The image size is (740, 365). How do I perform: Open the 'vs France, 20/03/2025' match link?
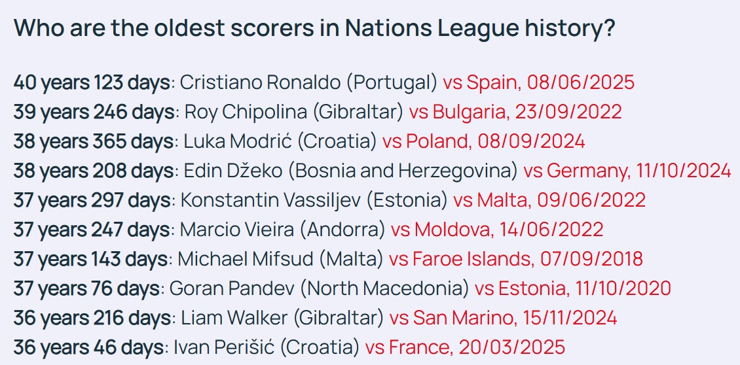pyautogui.click(x=464, y=347)
